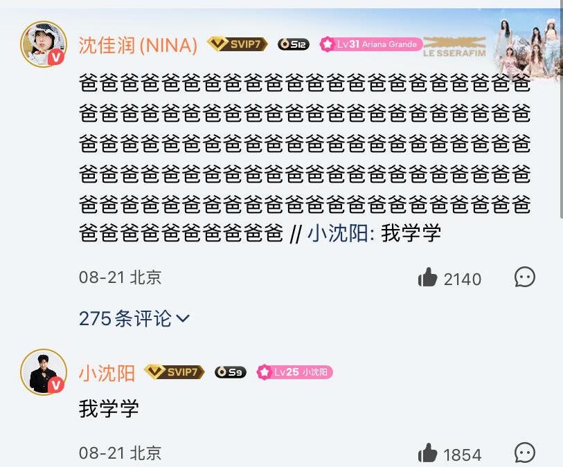Click the S12 badge next to NINA

coord(294,44)
